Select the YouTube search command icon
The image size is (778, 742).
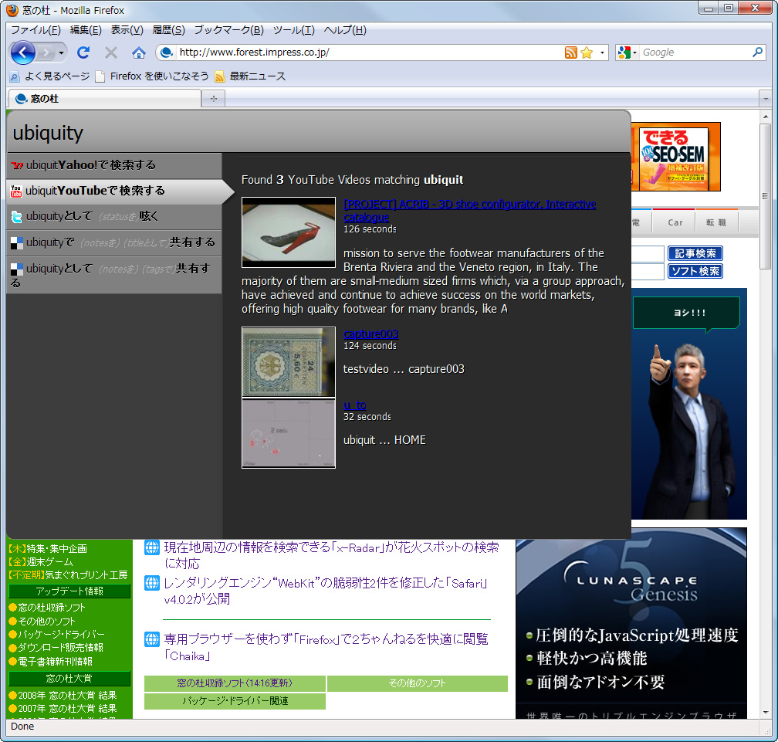(x=15, y=191)
